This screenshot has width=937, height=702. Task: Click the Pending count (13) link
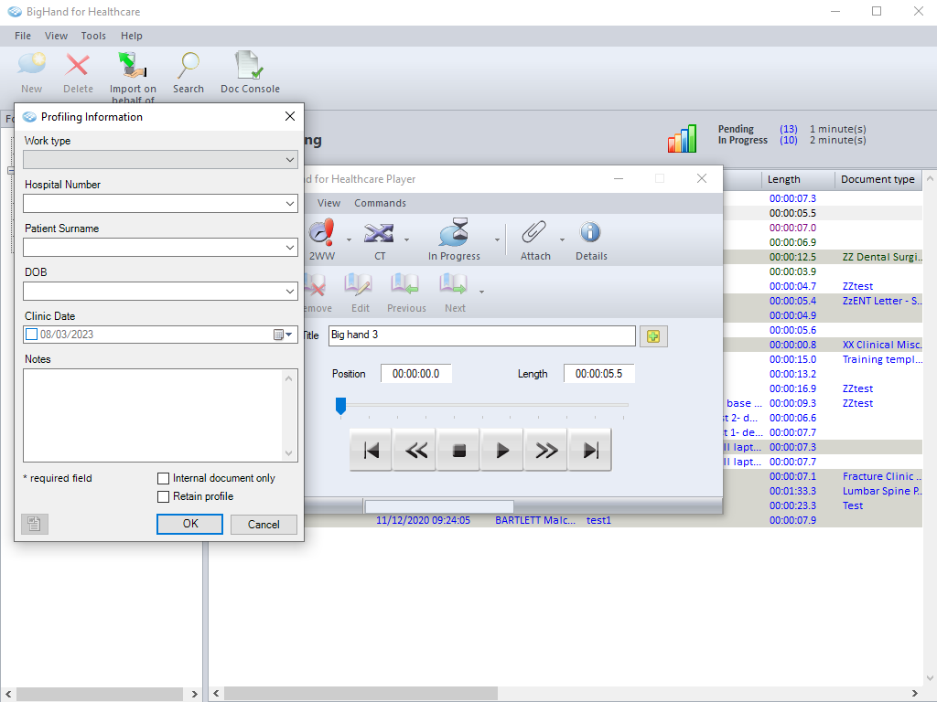[x=788, y=129]
